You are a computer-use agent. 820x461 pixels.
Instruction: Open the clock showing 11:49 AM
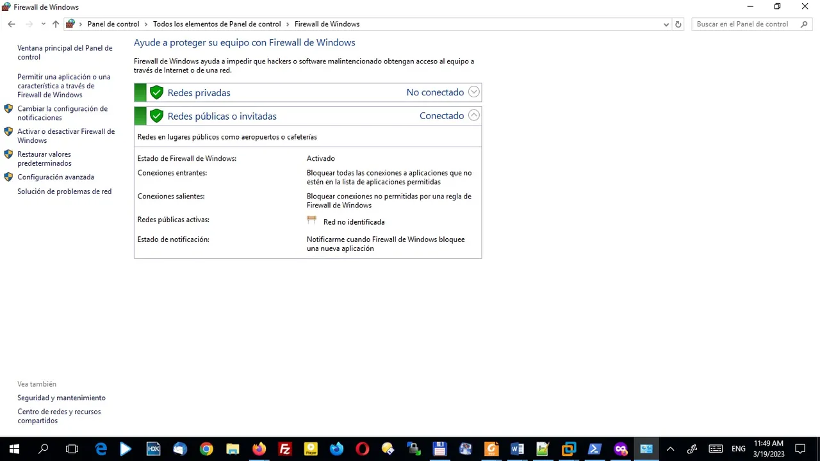769,449
